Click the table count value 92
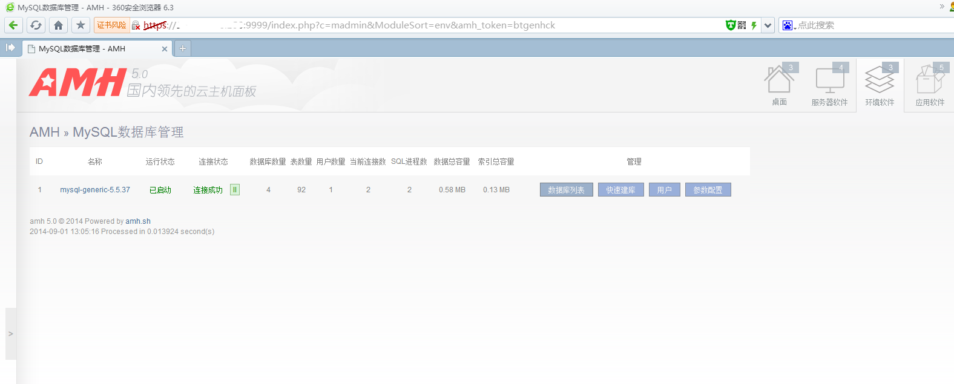This screenshot has height=384, width=954. click(301, 190)
